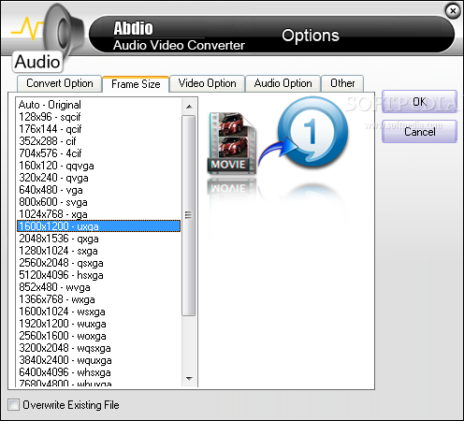Click the frame size list scroll up arrow
This screenshot has width=464, height=421.
tap(189, 107)
